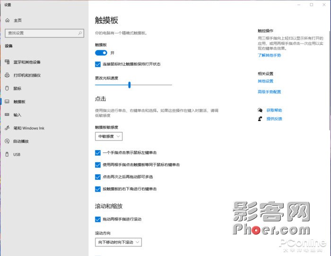Click the 触摸板 page heading

[106, 20]
